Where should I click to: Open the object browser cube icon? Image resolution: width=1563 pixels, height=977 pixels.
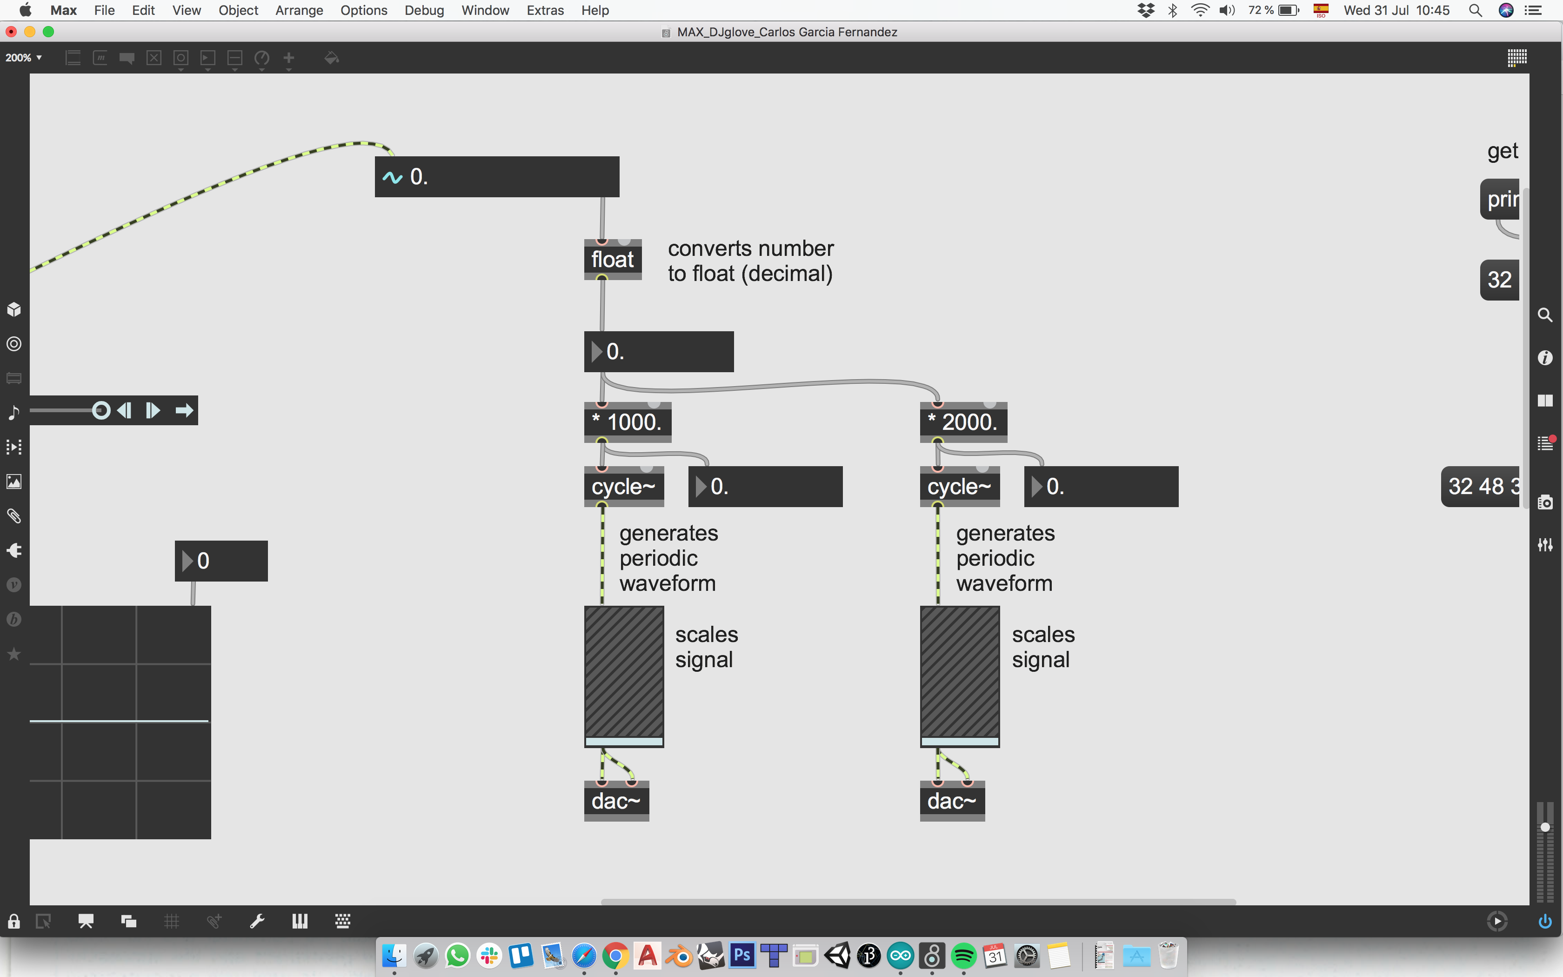[13, 309]
